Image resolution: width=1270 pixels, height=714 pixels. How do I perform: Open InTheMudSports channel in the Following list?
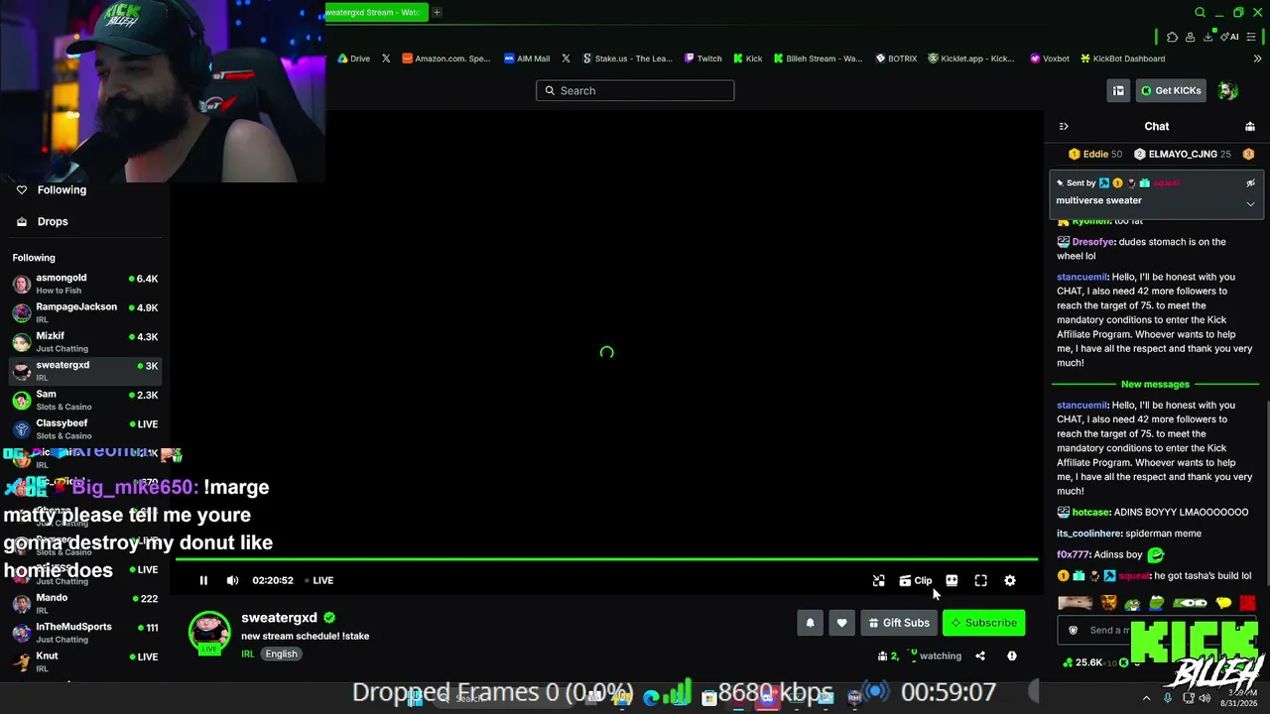(x=85, y=633)
